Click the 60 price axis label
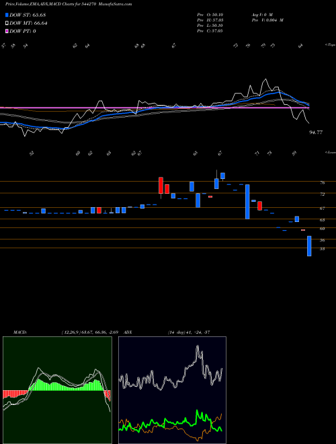Screen dimensions: 336x444 pos(322,229)
